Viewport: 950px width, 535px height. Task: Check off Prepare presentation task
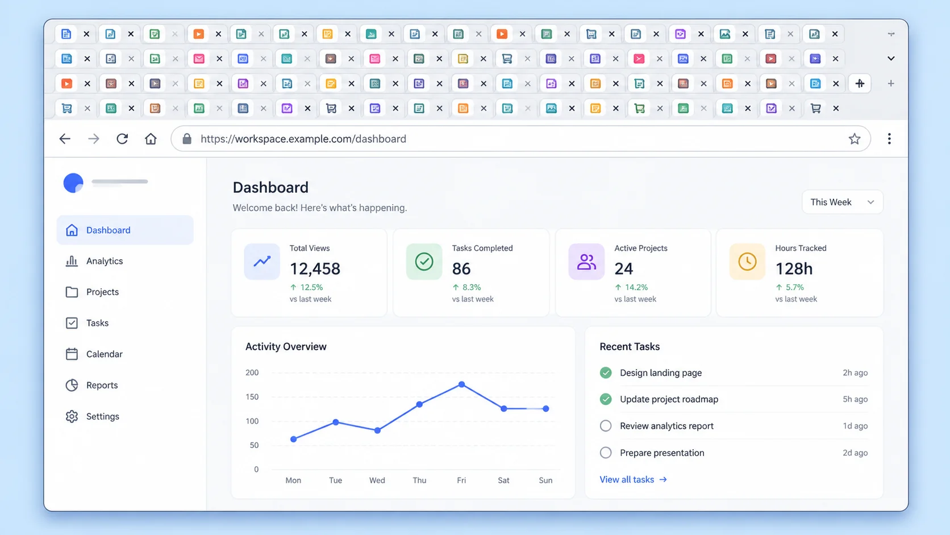tap(606, 453)
